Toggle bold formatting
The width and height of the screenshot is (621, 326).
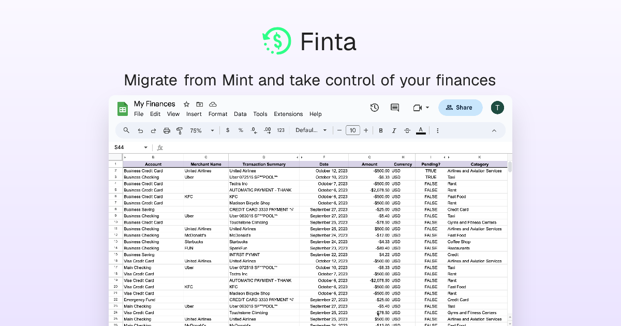pyautogui.click(x=381, y=130)
